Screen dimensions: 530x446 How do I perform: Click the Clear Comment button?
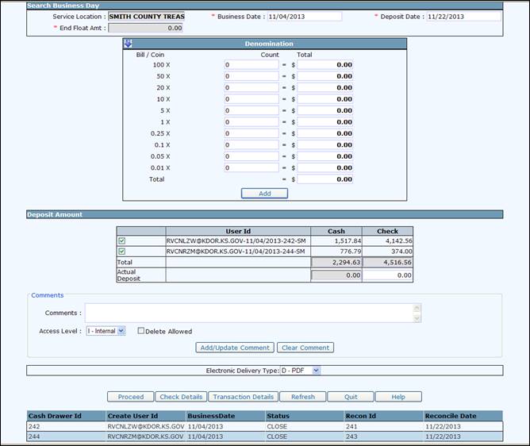[x=305, y=348]
